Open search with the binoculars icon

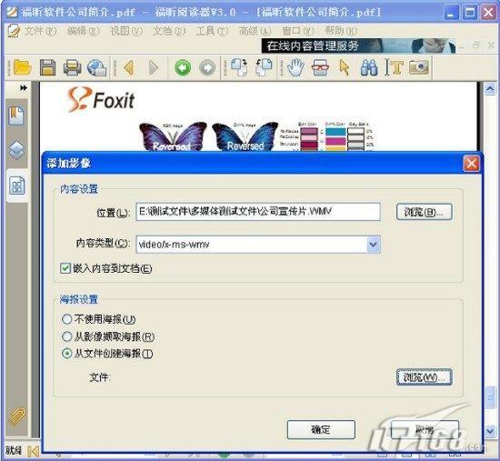pyautogui.click(x=369, y=67)
